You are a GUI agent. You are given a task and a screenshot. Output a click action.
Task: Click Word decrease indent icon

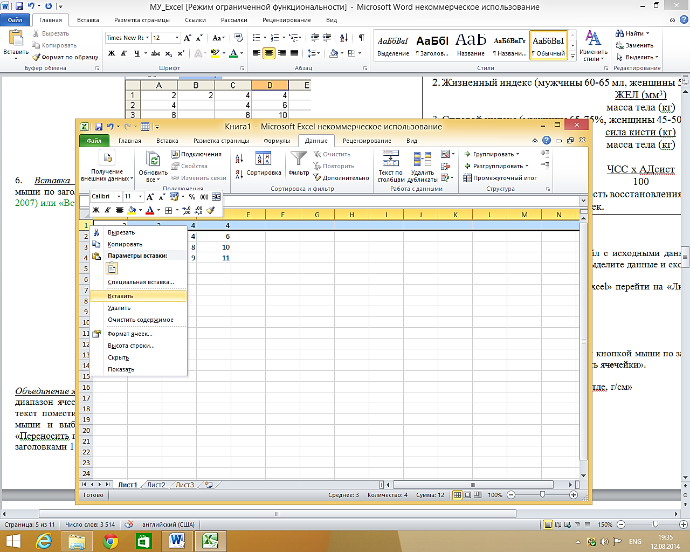pos(315,38)
